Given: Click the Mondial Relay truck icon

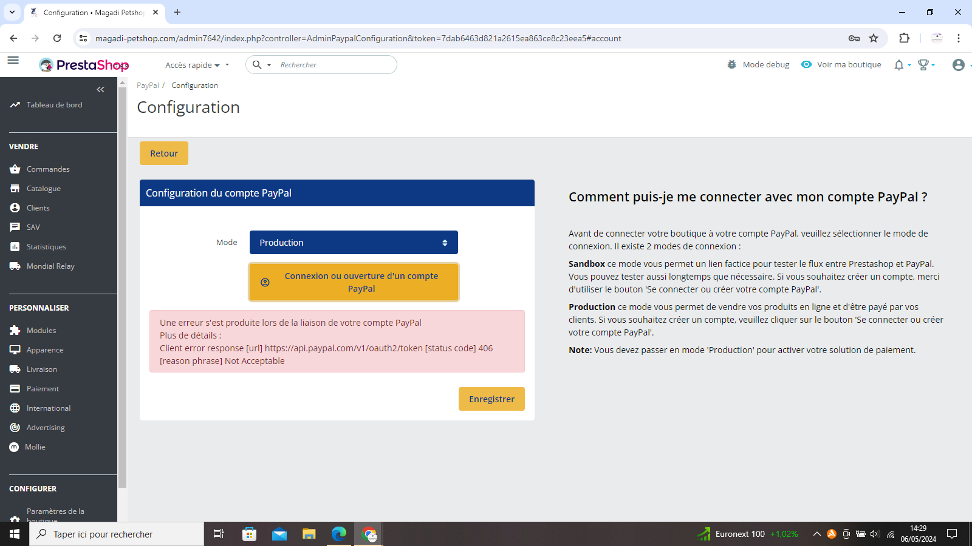Looking at the screenshot, I should [x=15, y=266].
